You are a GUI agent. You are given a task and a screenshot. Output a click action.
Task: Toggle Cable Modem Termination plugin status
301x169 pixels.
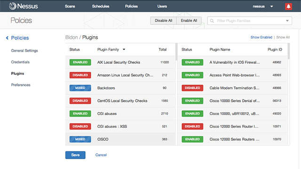pos(192,88)
